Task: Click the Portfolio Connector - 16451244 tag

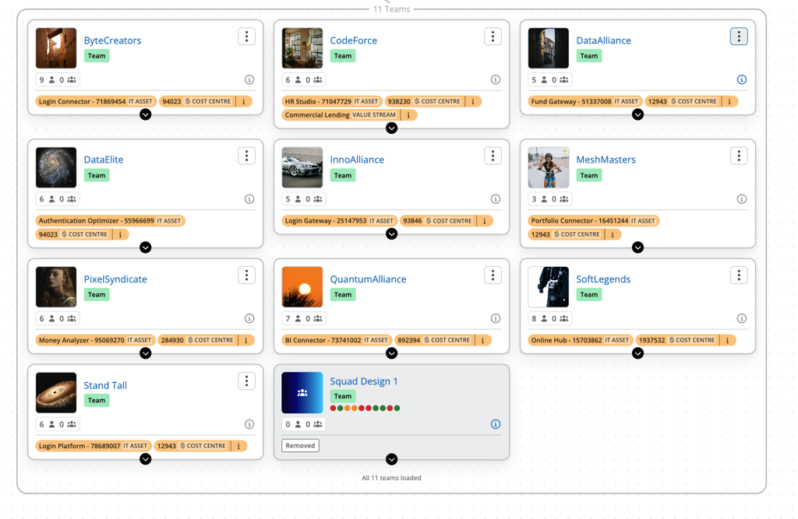Action: pos(593,221)
